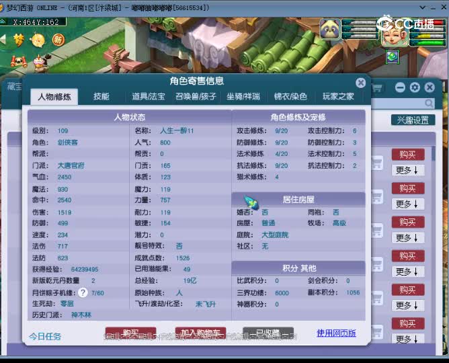Click 加入购物车 button
Screen dimensions: 449x363
pyautogui.click(x=200, y=333)
